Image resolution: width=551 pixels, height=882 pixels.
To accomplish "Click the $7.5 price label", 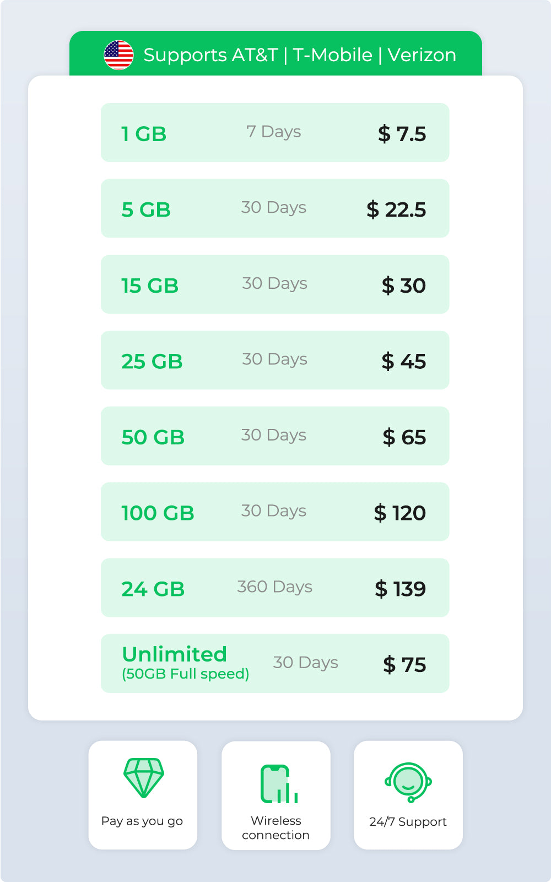I will 402,134.
